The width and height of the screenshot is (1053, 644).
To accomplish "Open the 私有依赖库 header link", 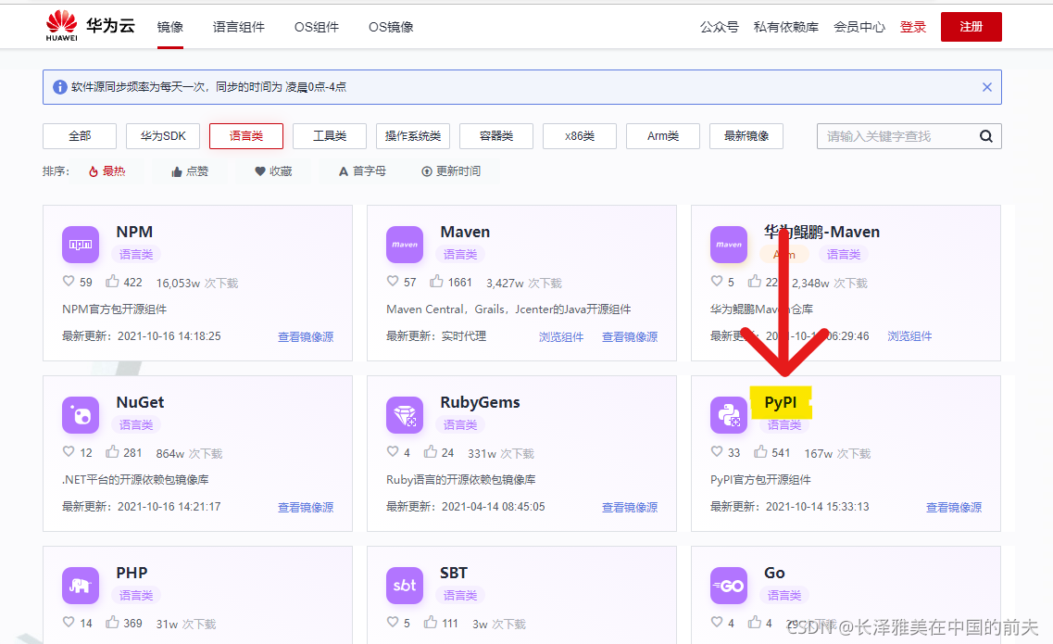I will pos(785,27).
